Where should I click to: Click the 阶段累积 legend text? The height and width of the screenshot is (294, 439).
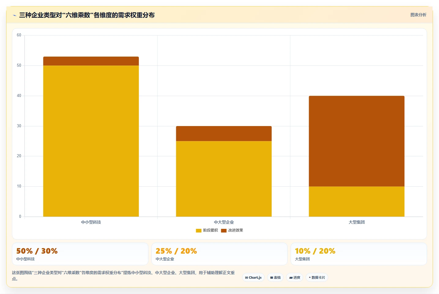point(210,230)
